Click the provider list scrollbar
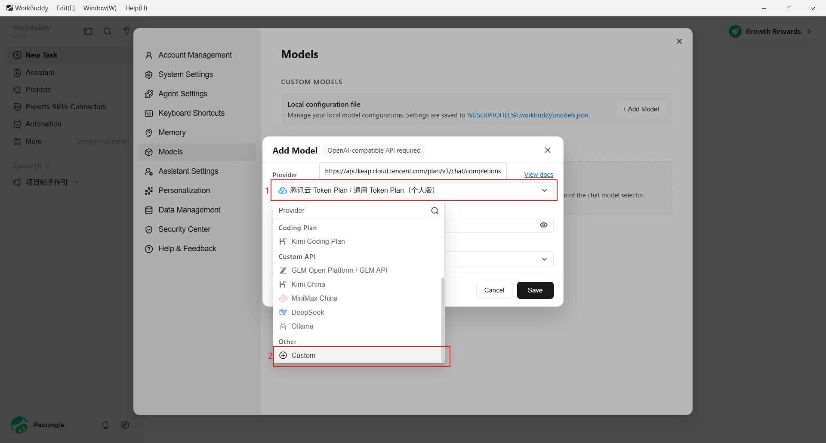The height and width of the screenshot is (443, 826). pyautogui.click(x=443, y=320)
